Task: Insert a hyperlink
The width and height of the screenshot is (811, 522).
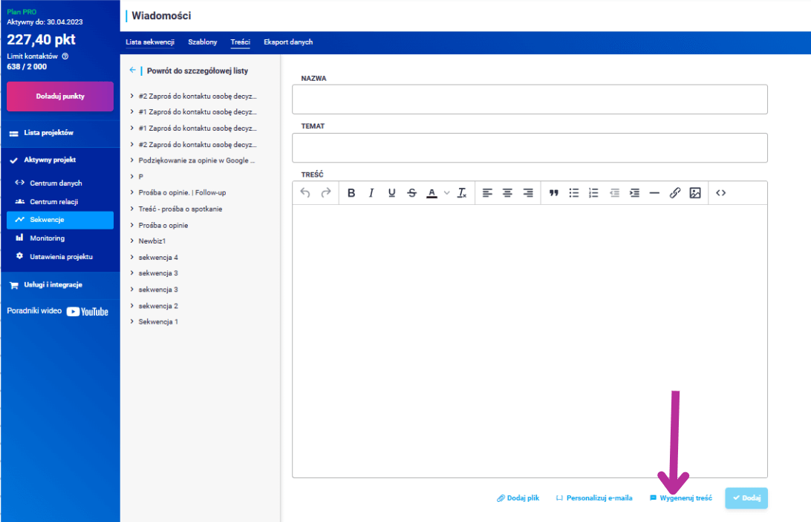Action: [x=675, y=193]
